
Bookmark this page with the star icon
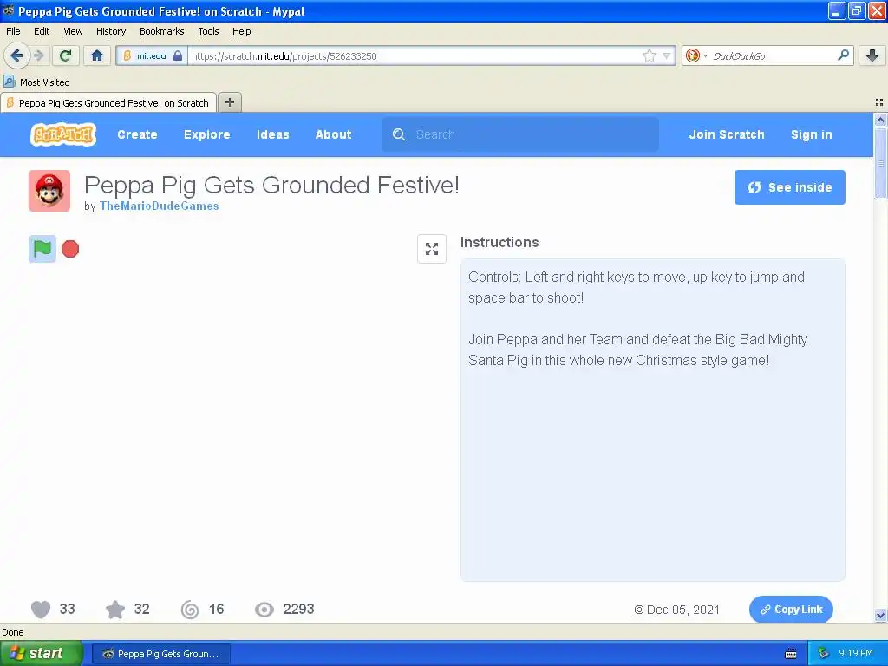649,55
